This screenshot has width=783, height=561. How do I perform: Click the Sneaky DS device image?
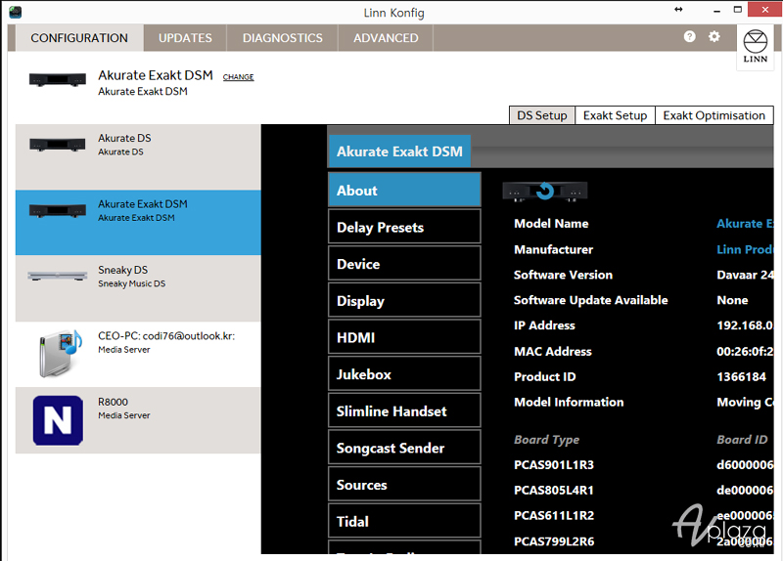(x=58, y=276)
